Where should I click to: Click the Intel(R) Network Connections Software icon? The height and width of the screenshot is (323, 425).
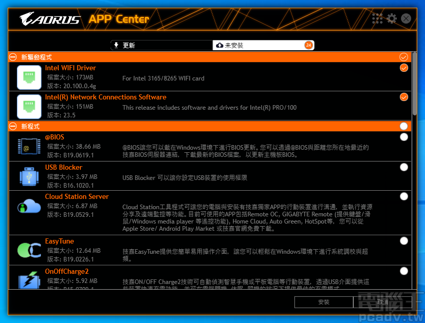(29, 107)
